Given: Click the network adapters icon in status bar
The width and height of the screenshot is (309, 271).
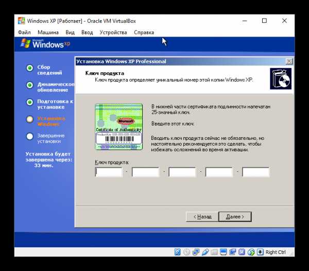Looking at the screenshot, I should [x=196, y=252].
